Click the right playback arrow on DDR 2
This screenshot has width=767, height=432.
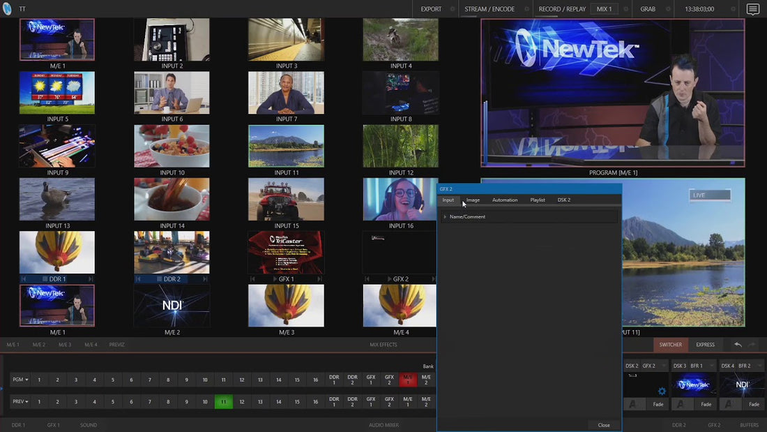pyautogui.click(x=204, y=279)
